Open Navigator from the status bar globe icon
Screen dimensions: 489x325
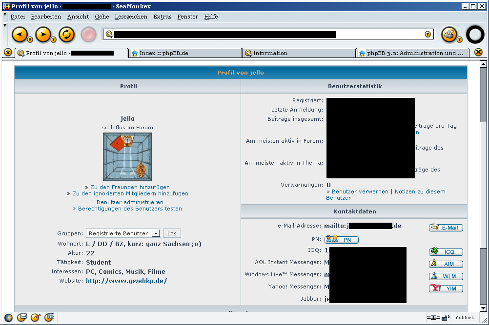8,318
